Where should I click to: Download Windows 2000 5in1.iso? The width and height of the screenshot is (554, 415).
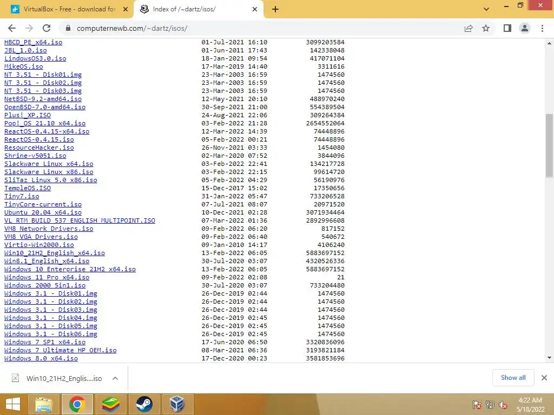pos(45,285)
